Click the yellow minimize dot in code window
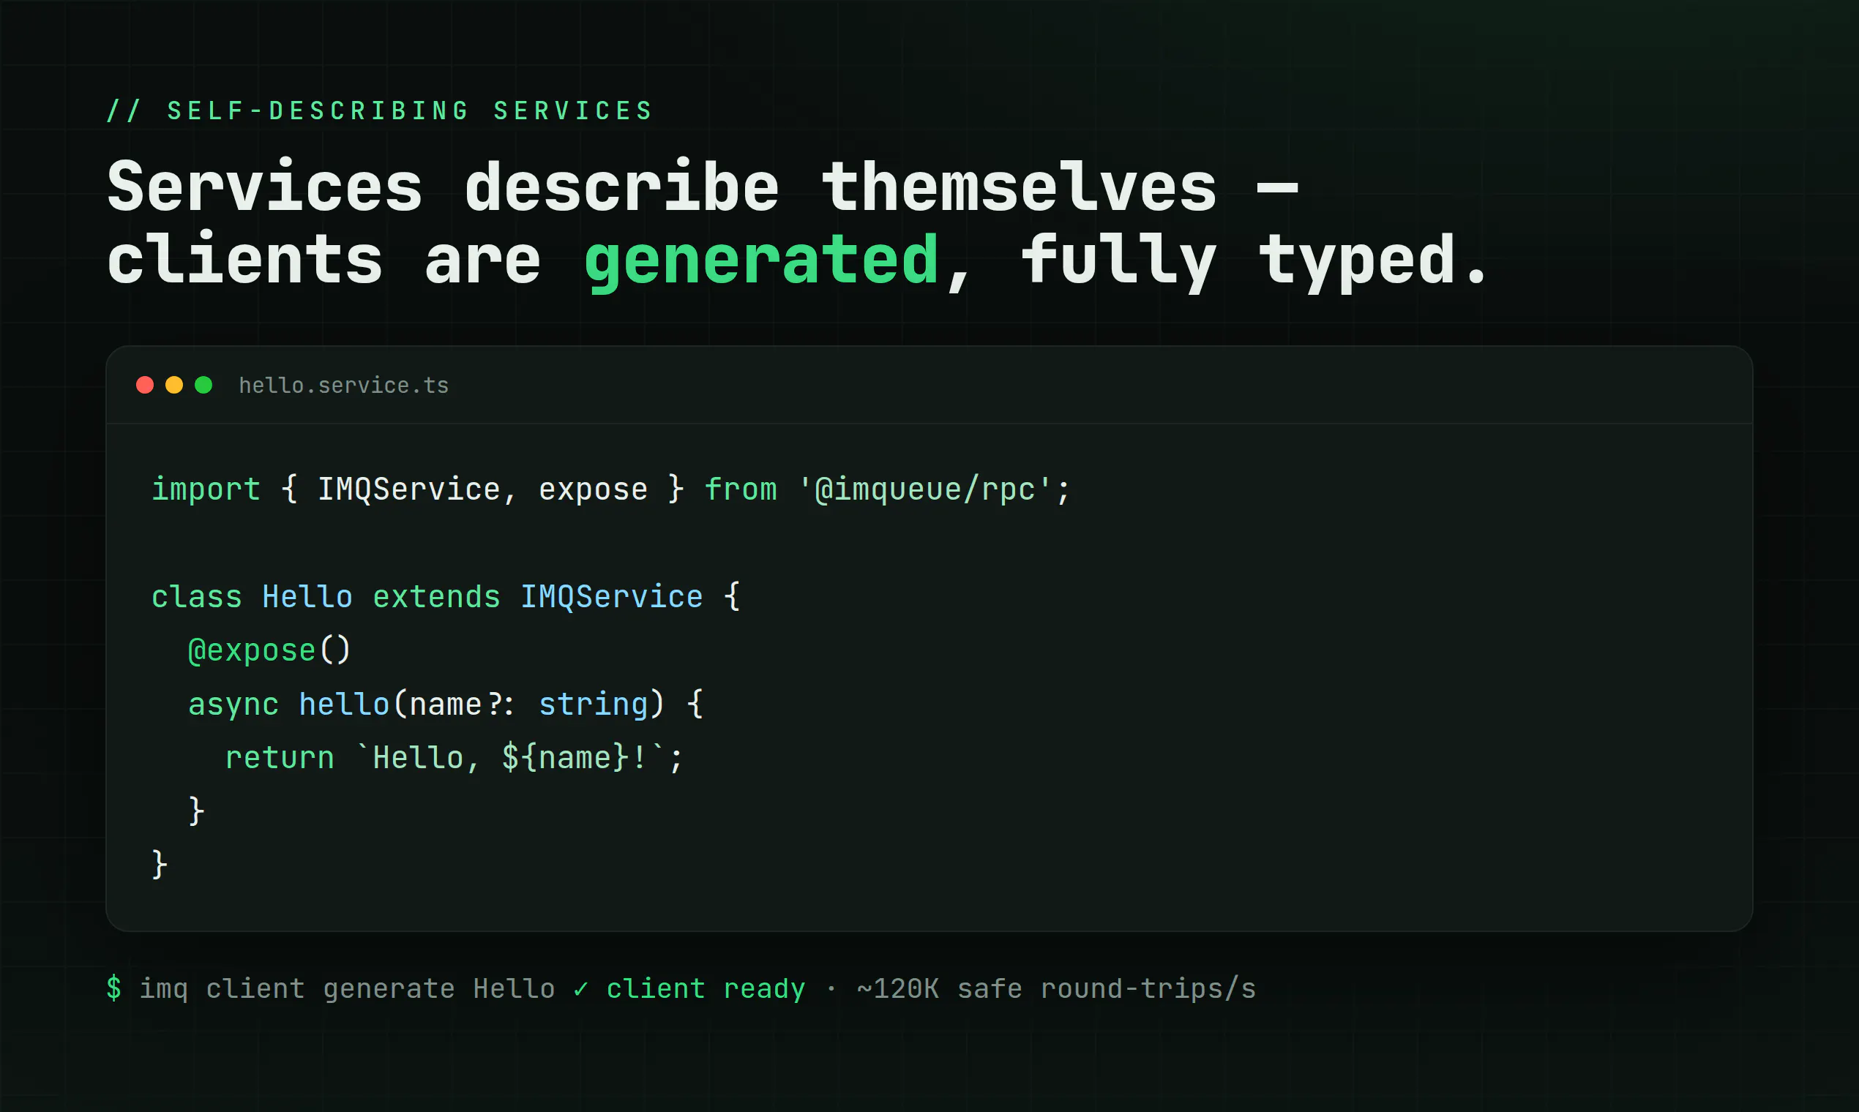Viewport: 1859px width, 1112px height. pyautogui.click(x=174, y=385)
